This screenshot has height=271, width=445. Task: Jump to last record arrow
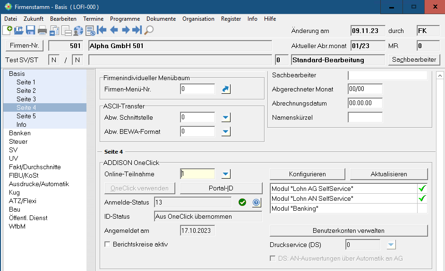click(137, 30)
